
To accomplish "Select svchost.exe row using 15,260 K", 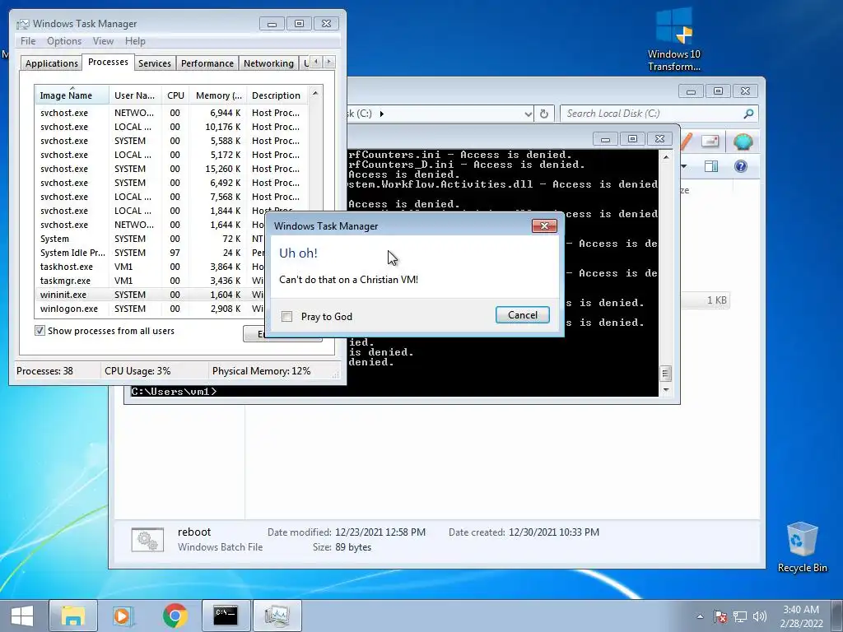I will (x=171, y=169).
